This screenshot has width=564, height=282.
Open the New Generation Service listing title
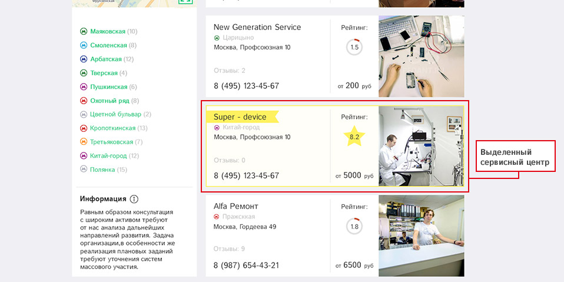coord(257,27)
